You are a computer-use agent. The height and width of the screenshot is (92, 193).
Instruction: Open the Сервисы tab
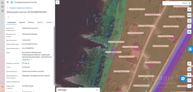(22, 22)
